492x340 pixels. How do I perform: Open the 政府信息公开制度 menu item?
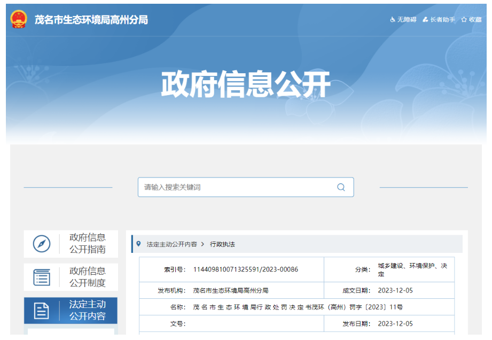point(87,277)
